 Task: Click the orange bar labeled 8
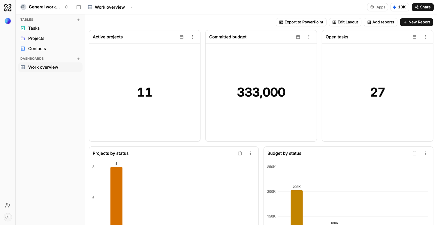click(x=116, y=196)
